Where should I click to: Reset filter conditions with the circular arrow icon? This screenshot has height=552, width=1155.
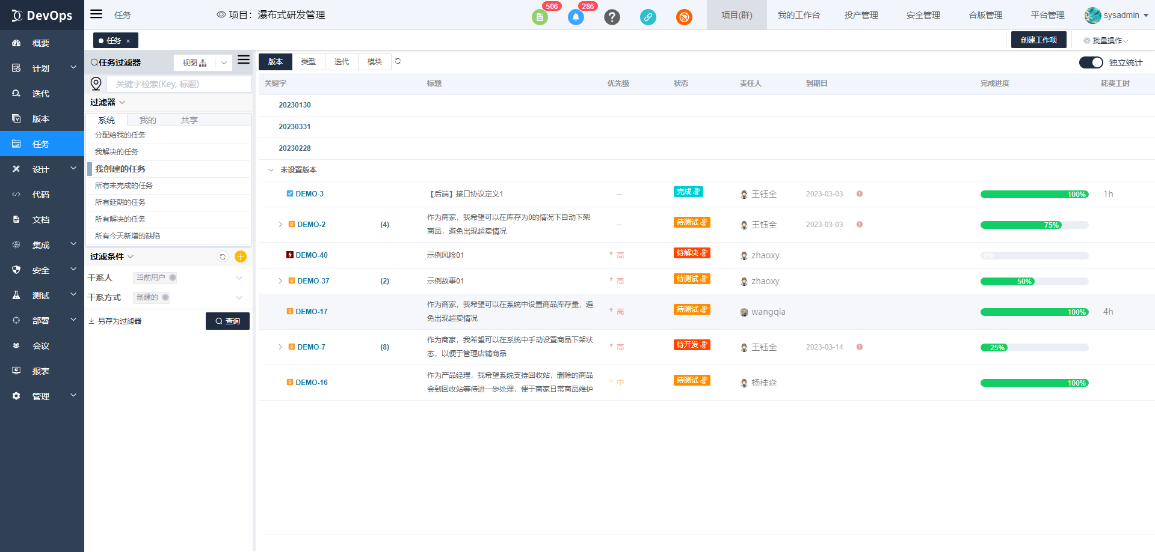[x=223, y=257]
